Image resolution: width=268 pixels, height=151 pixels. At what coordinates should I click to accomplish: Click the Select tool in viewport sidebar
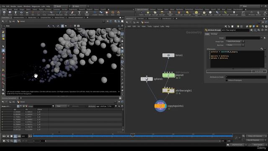pos(3,47)
